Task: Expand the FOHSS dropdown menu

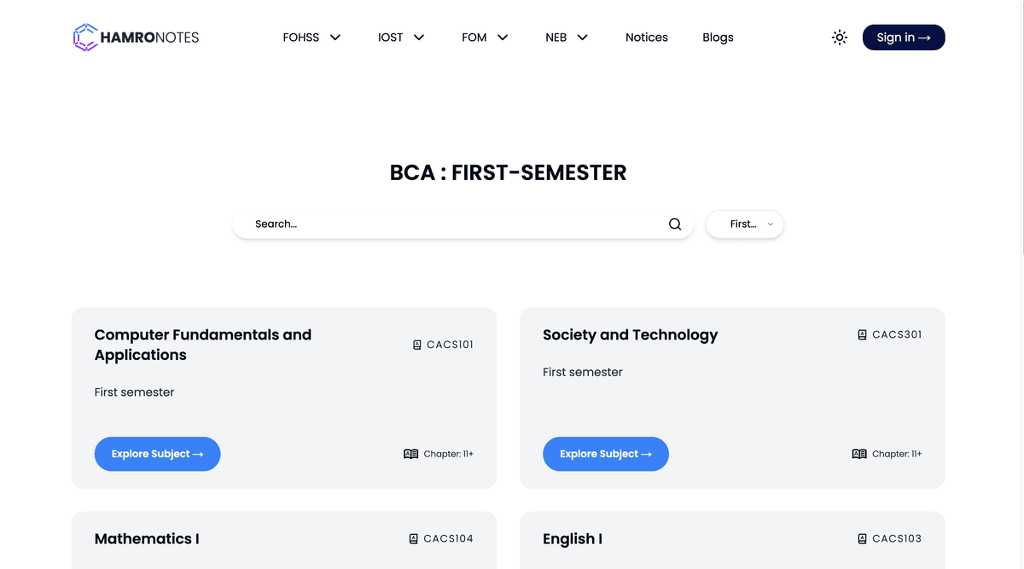Action: point(311,38)
